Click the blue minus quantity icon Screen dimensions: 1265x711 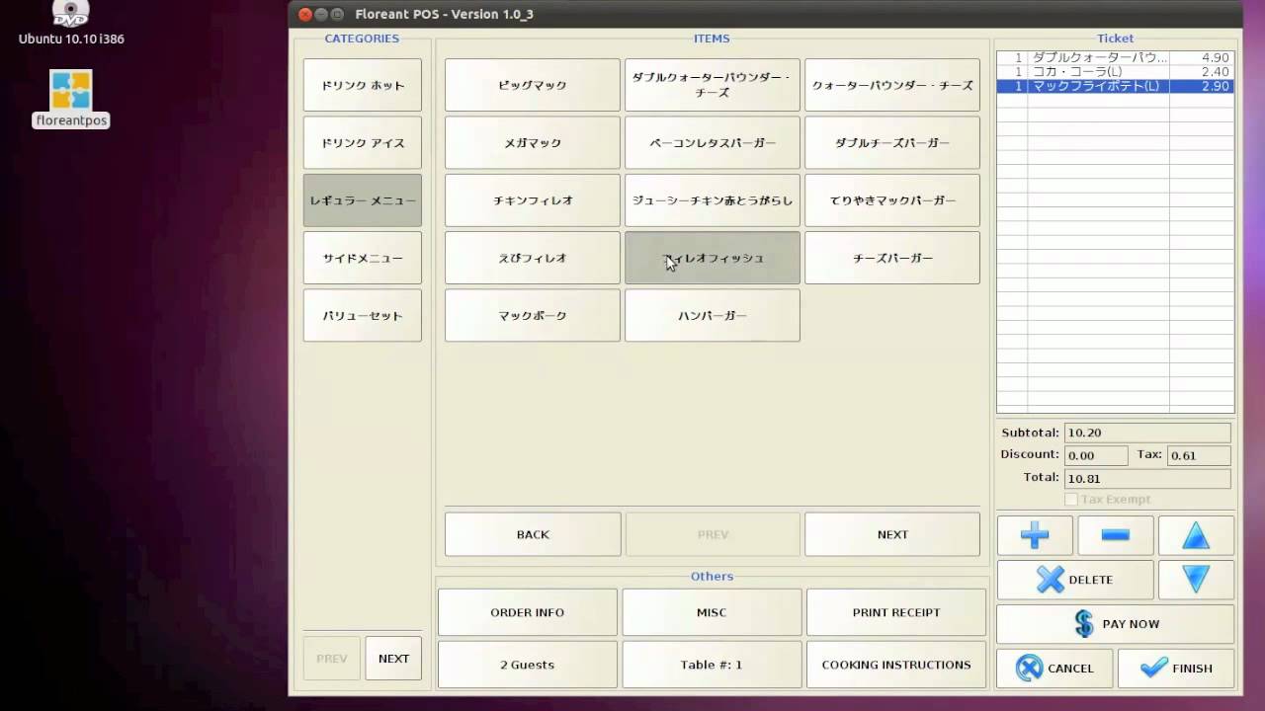[1115, 535]
